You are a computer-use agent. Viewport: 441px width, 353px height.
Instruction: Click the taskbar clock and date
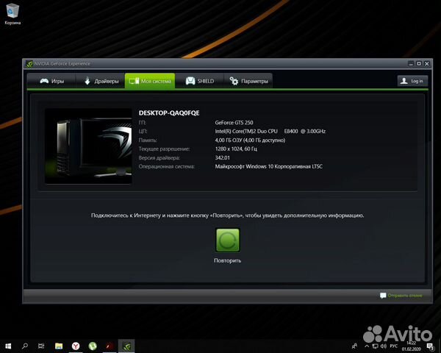click(411, 346)
